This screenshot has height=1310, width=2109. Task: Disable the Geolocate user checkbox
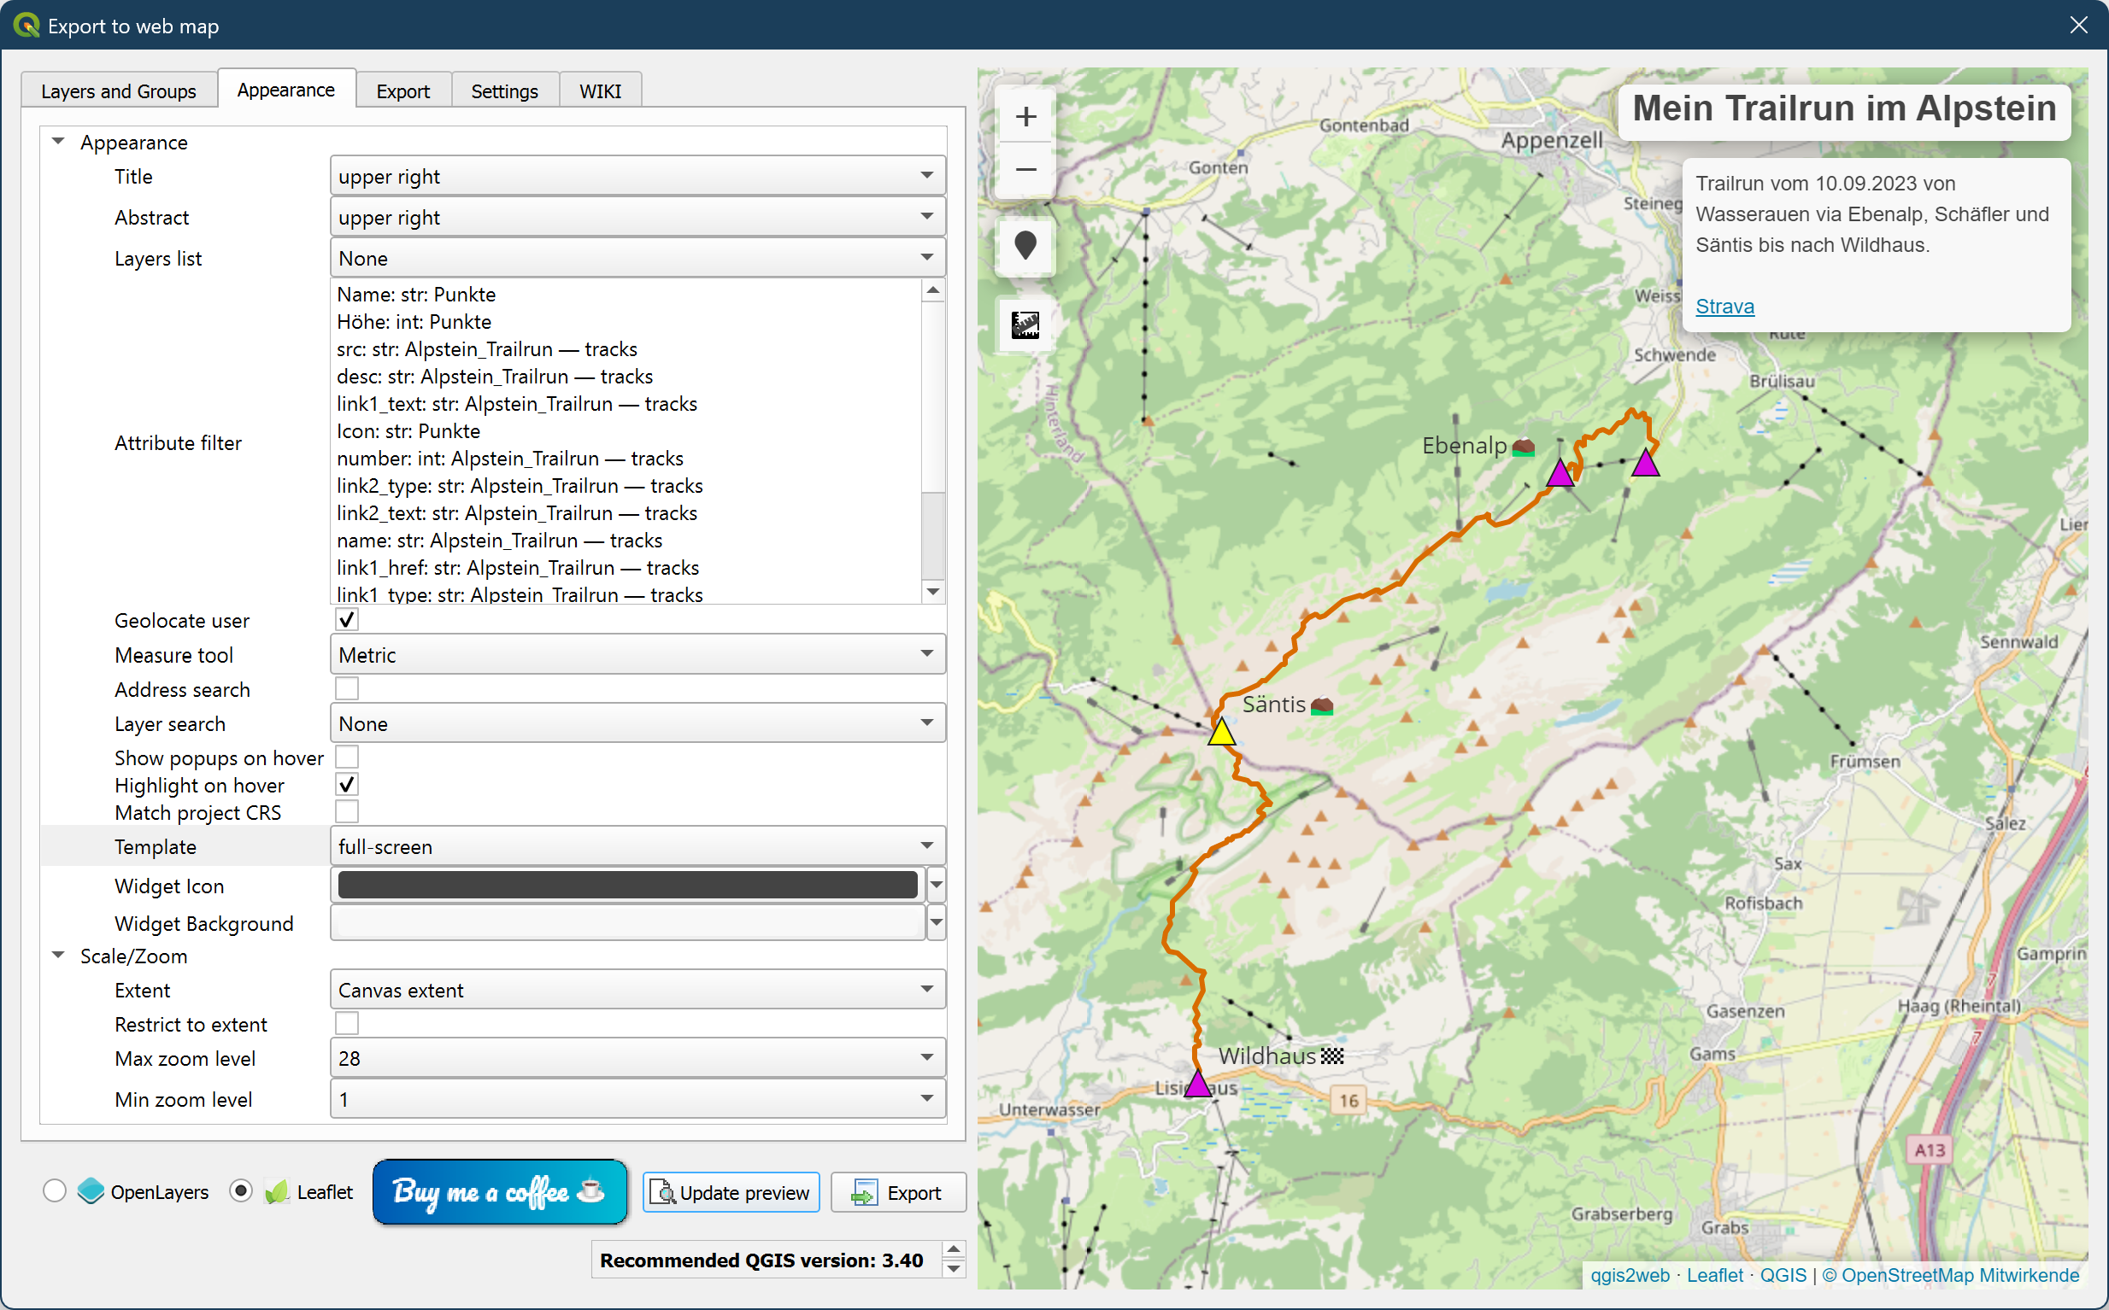coord(347,620)
